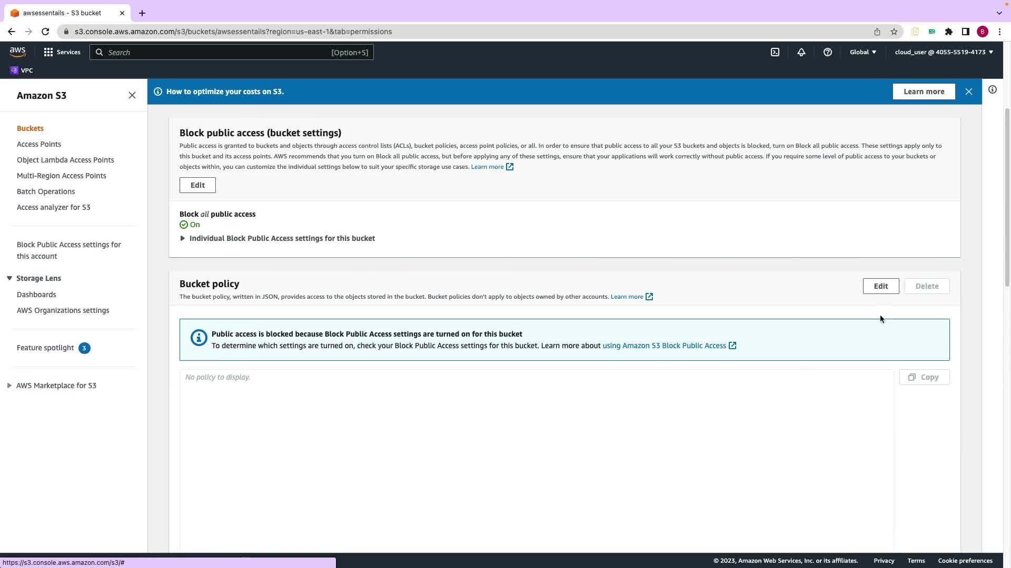The width and height of the screenshot is (1011, 568).
Task: Open Batch Operations in sidebar
Action: (x=46, y=191)
